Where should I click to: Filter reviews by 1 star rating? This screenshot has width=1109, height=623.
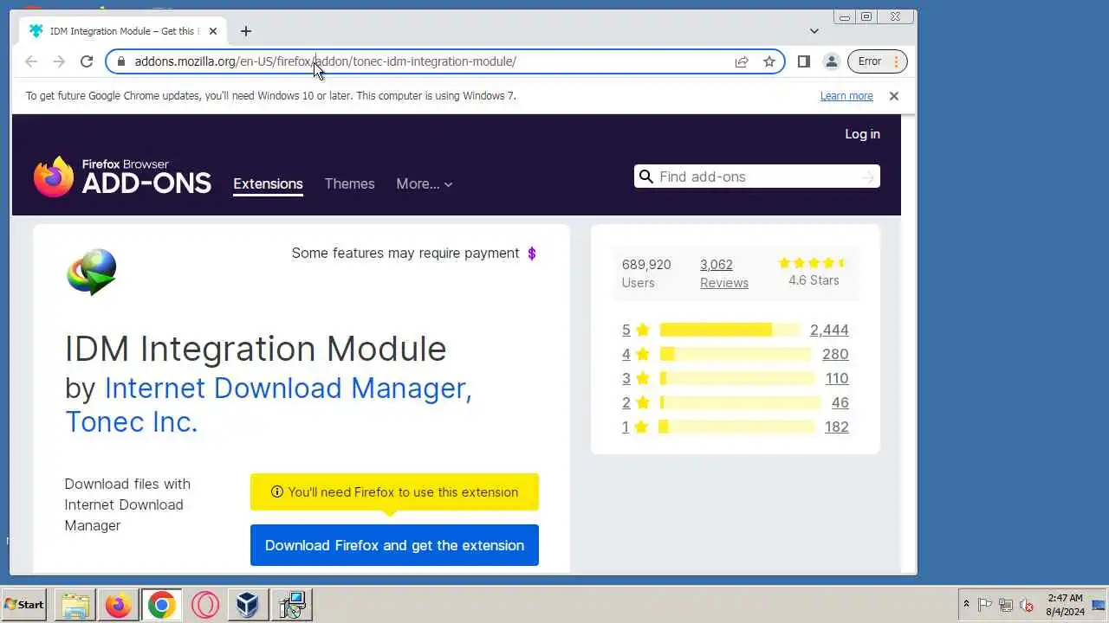[635, 427]
